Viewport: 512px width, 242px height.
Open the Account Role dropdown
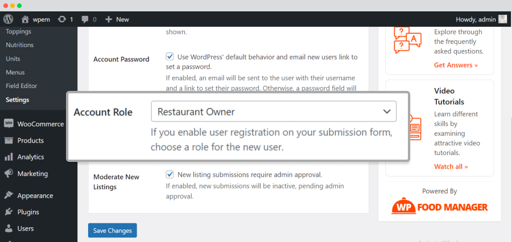[x=274, y=111]
